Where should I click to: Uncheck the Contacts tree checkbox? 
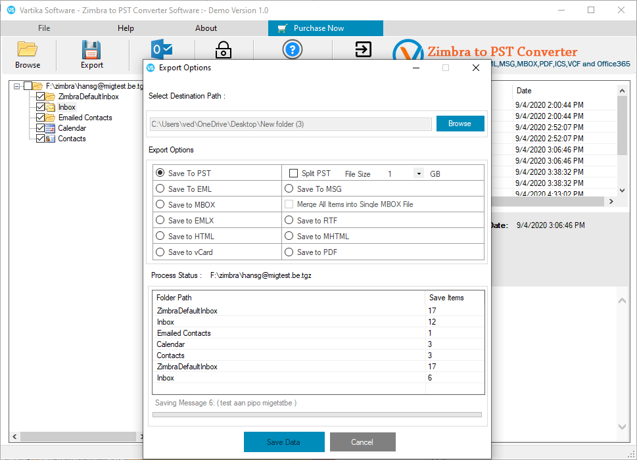point(40,139)
